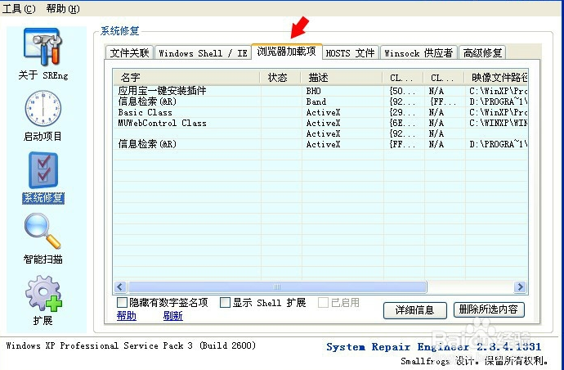
Task: Click the horizontal scrollbar left arrow
Action: pyautogui.click(x=120, y=287)
